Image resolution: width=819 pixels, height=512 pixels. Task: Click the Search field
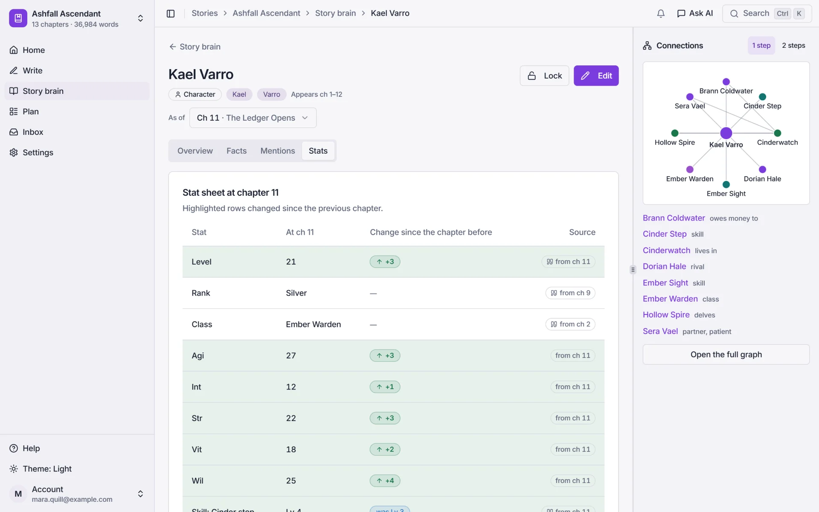(767, 13)
